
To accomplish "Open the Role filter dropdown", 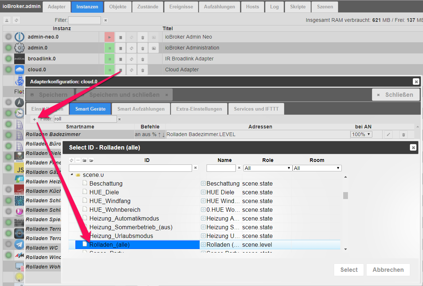I will pos(268,168).
